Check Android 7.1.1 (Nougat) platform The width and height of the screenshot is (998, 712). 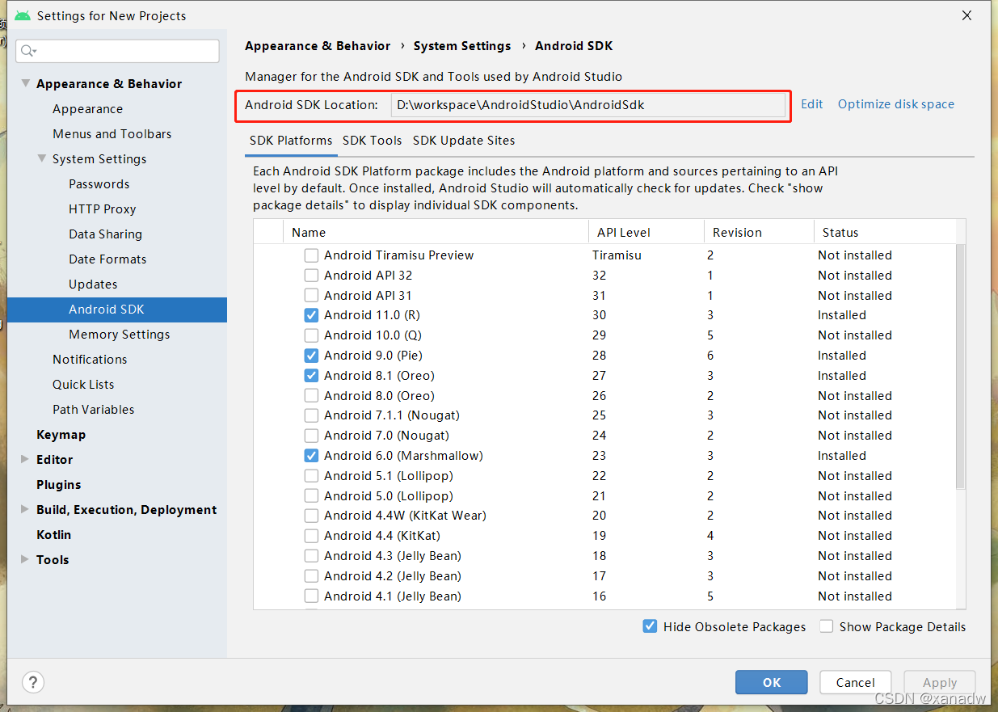pyautogui.click(x=311, y=415)
